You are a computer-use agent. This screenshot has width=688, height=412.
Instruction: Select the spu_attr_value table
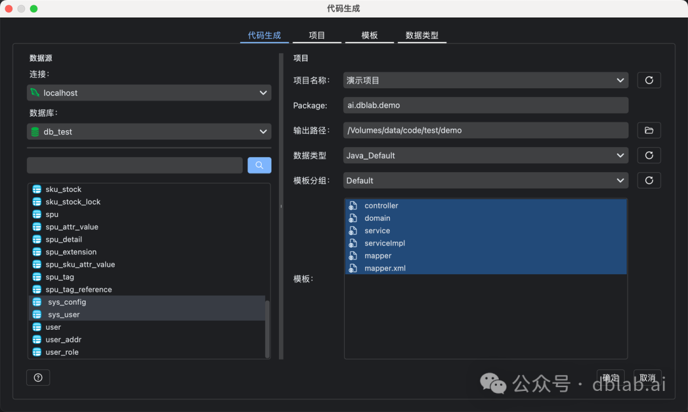tap(148, 227)
